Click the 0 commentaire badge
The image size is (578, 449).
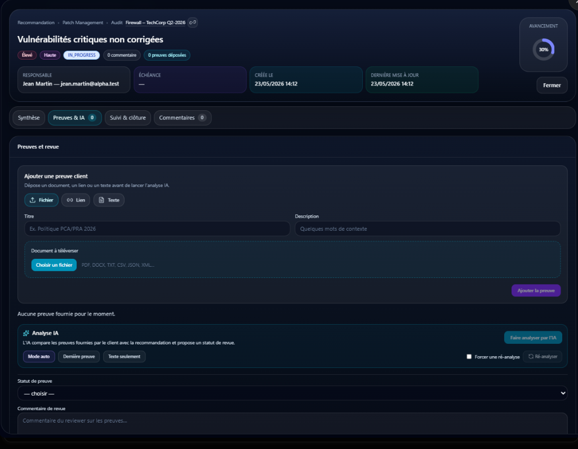(122, 55)
